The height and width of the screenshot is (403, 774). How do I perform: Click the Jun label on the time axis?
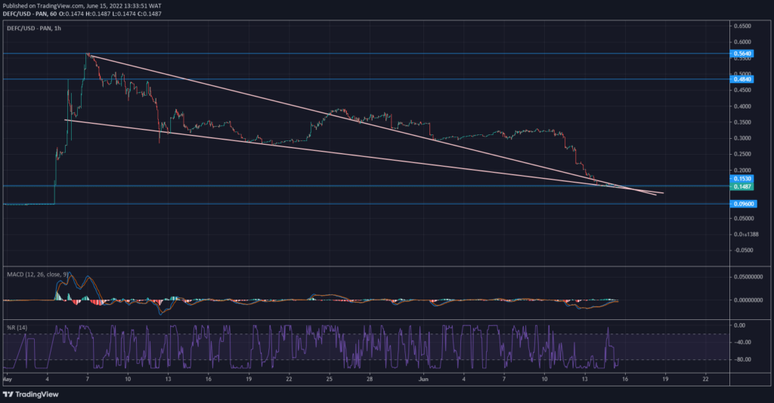tap(423, 379)
